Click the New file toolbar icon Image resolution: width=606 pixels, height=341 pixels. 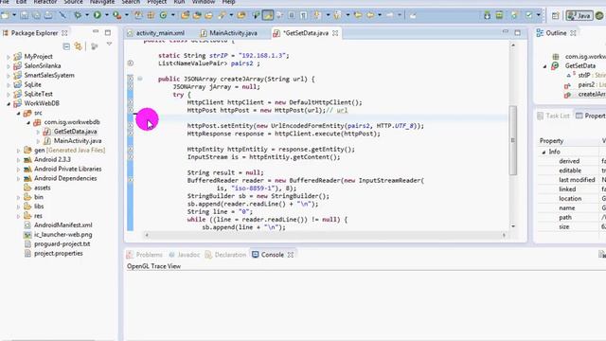click(5, 15)
